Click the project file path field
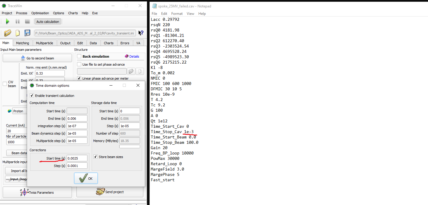The image size is (428, 205). tap(85, 33)
